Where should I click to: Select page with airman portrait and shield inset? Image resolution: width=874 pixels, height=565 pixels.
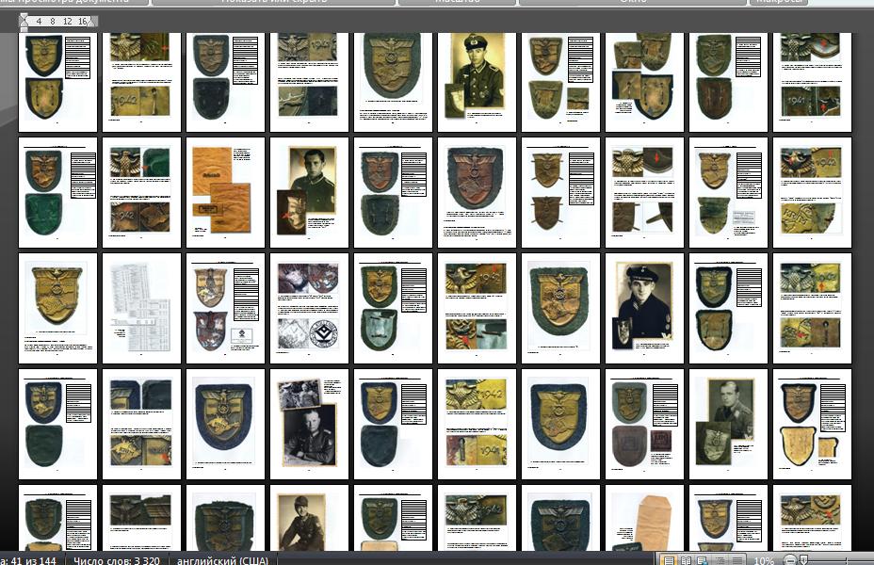(x=728, y=424)
